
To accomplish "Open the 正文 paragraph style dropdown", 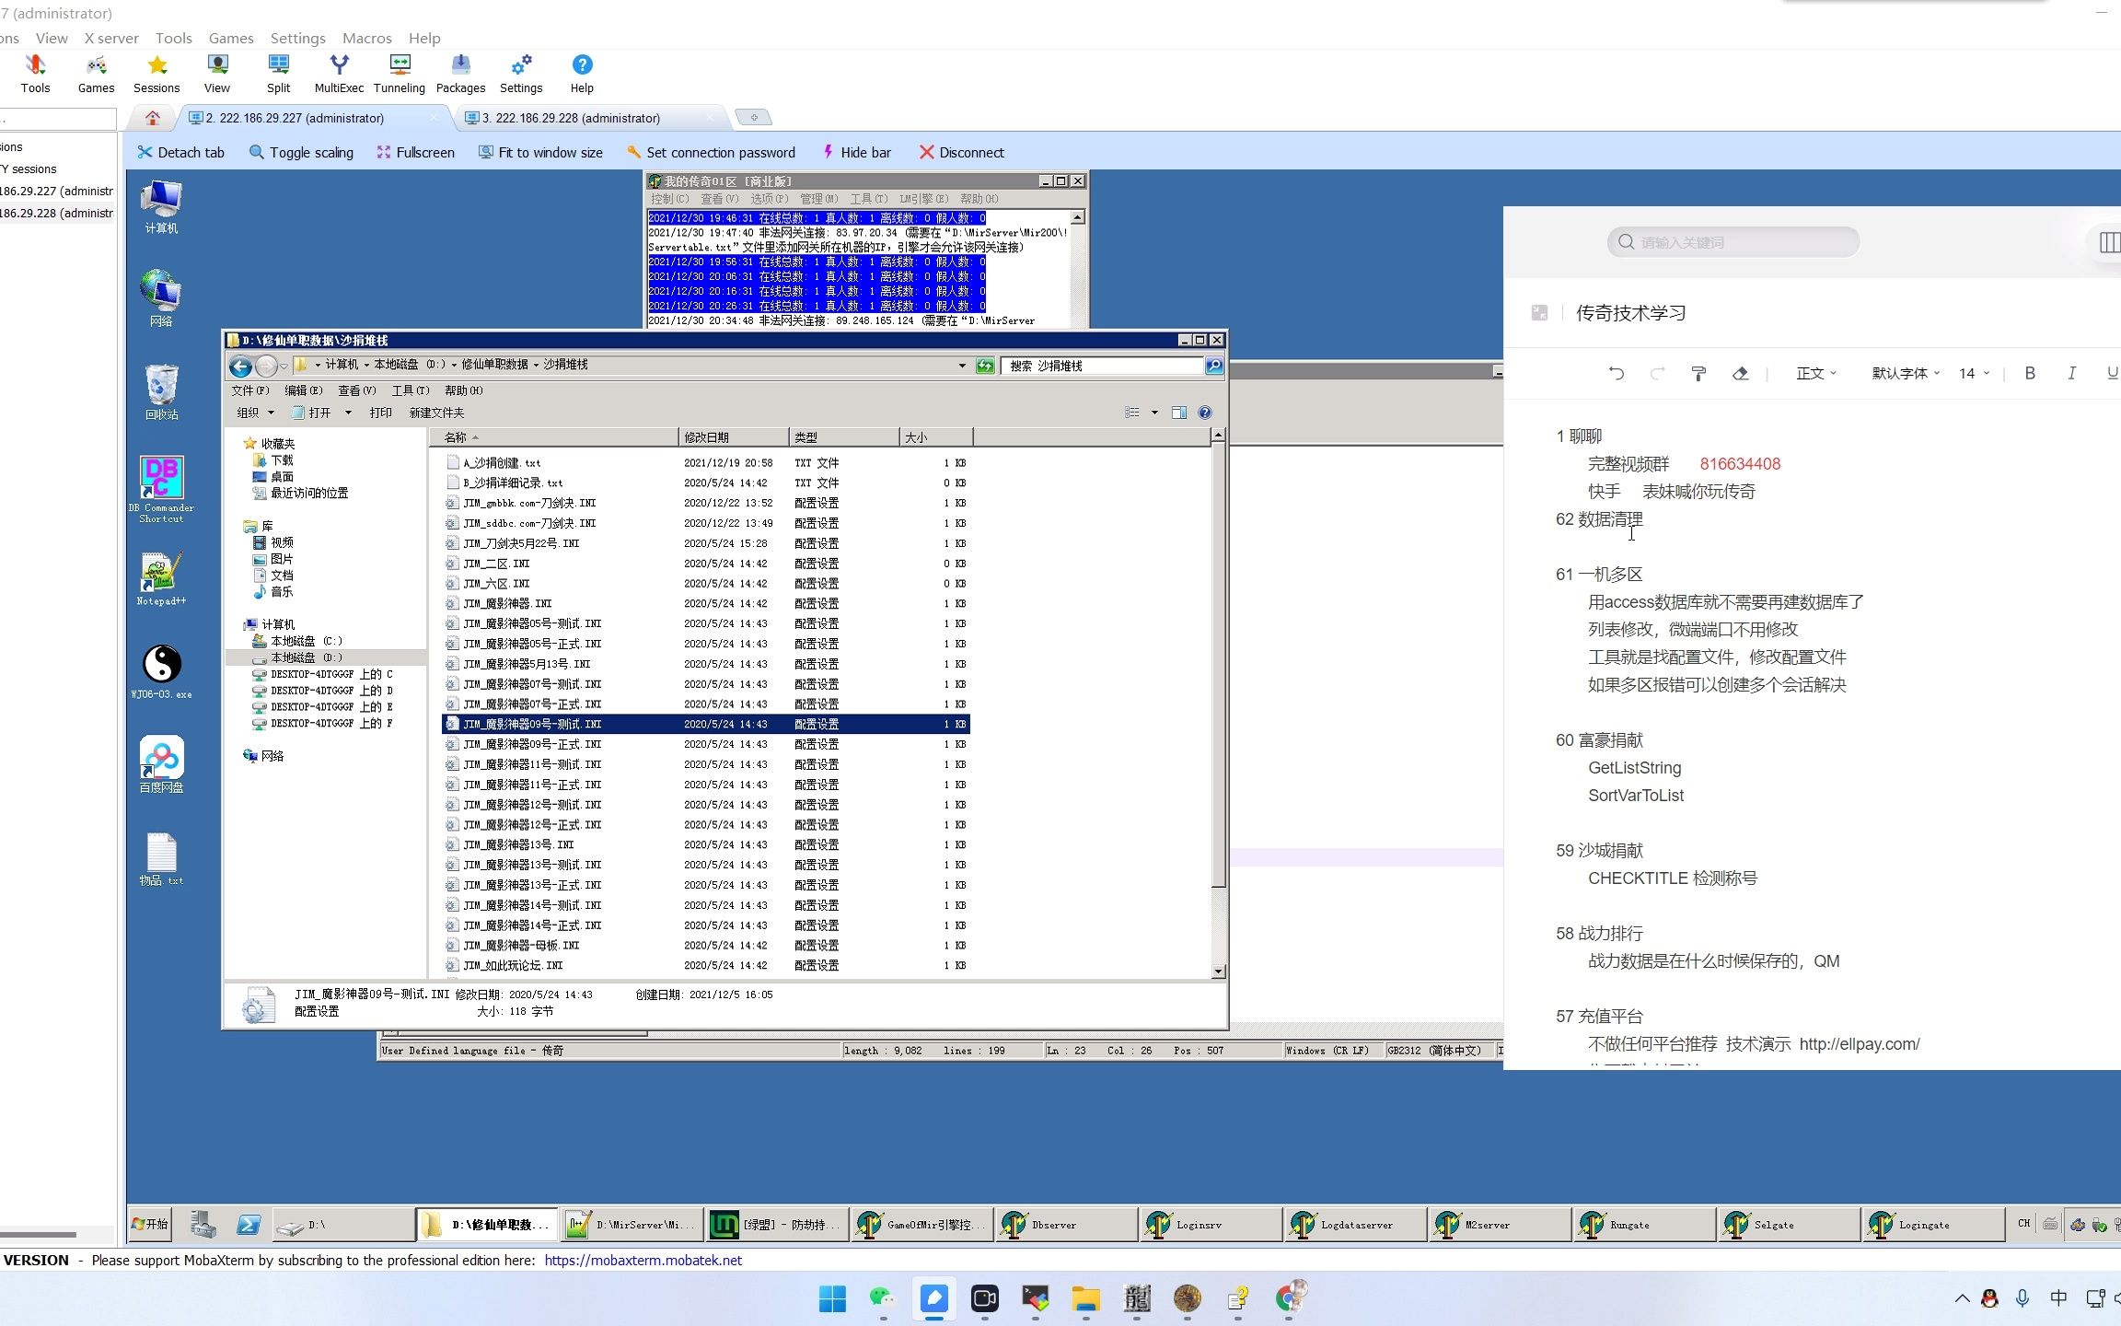I will 1815,373.
